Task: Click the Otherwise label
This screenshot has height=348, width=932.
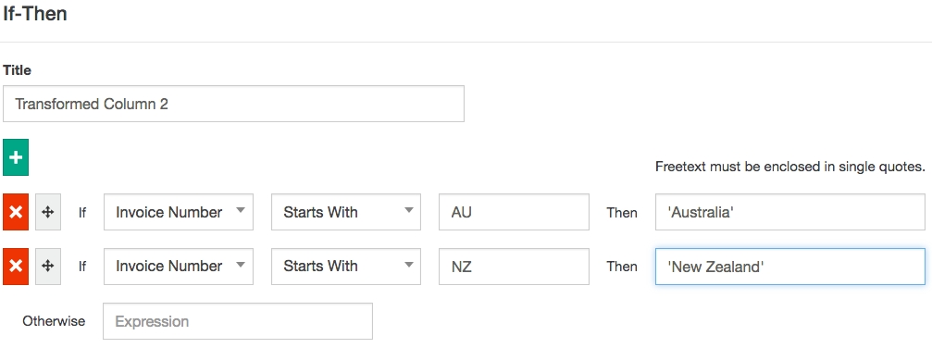Action: pyautogui.click(x=54, y=321)
